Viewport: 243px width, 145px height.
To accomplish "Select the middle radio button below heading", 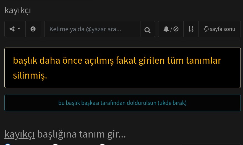I will click(x=55, y=144).
